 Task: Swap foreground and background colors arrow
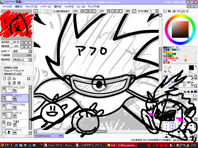tap(196, 66)
